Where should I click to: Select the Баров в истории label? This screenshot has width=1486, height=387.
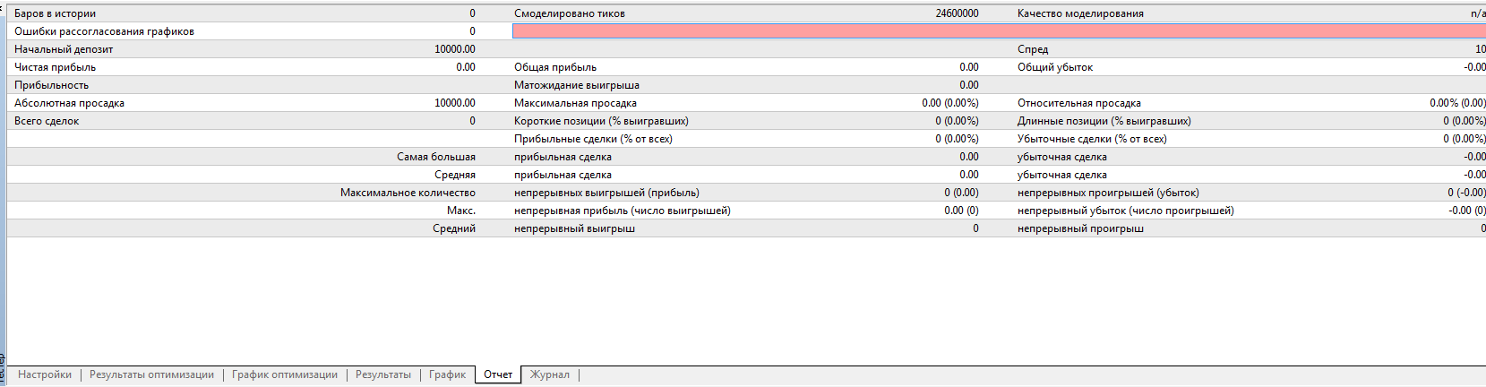point(55,13)
